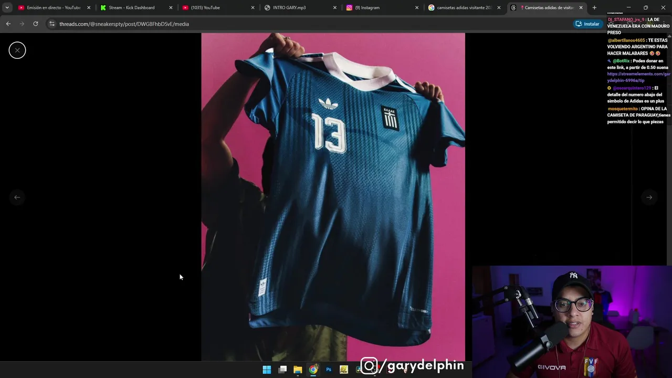
Task: Open the site information icon in address bar
Action: (x=51, y=24)
